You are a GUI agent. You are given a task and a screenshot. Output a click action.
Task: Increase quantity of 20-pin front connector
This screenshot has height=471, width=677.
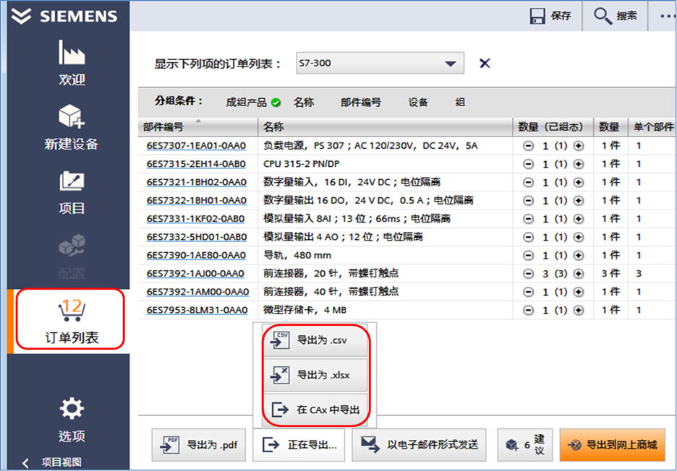[x=578, y=274]
